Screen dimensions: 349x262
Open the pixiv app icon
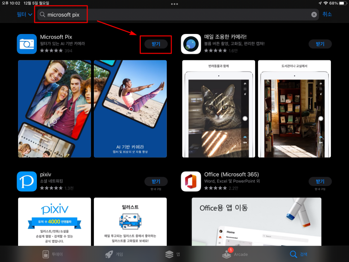pos(27,181)
